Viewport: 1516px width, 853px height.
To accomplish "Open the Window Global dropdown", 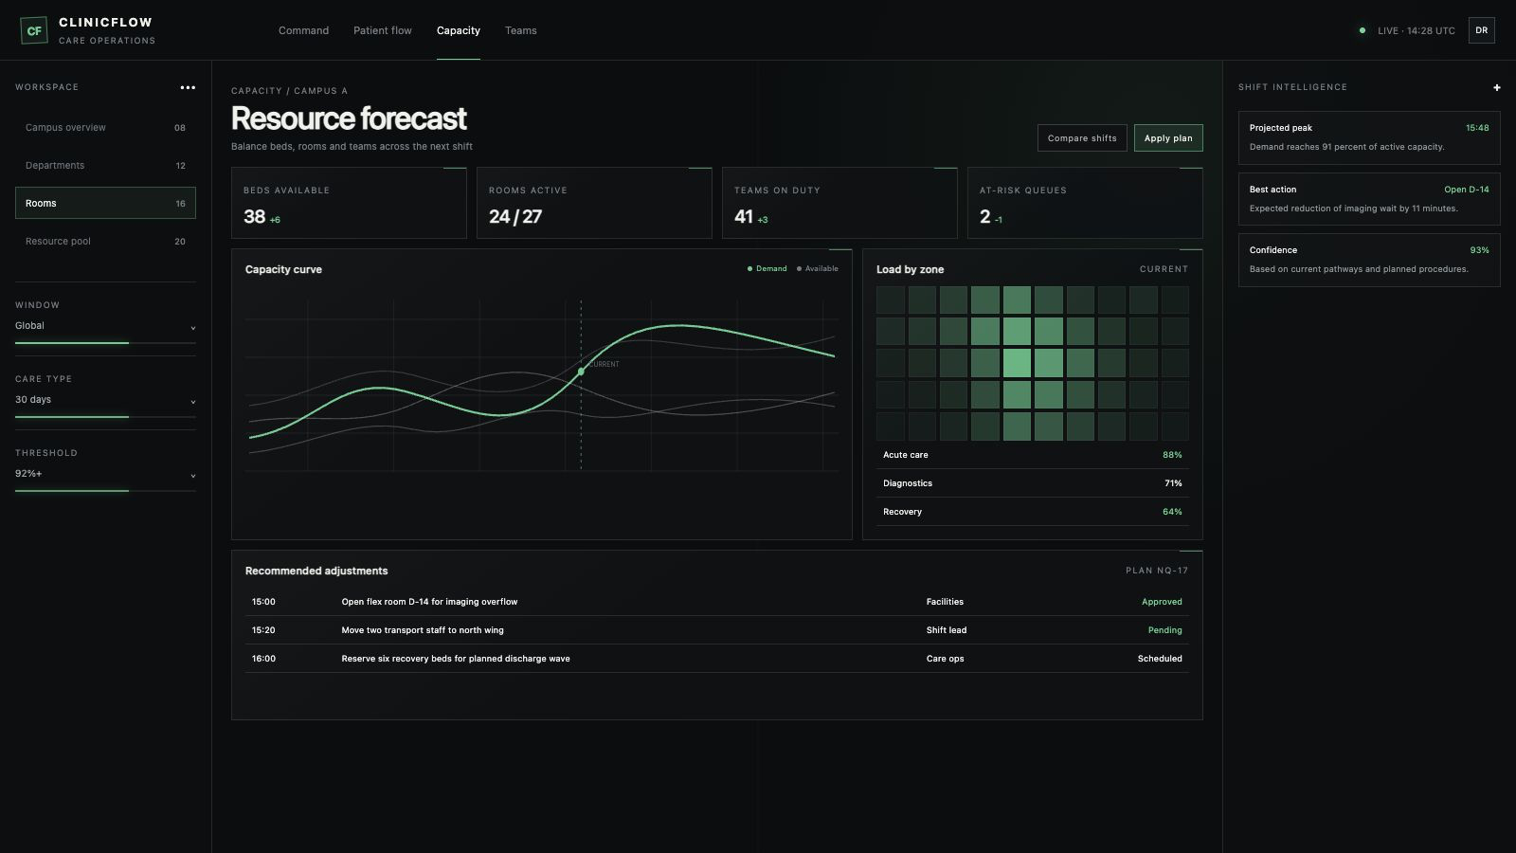I will [x=105, y=326].
